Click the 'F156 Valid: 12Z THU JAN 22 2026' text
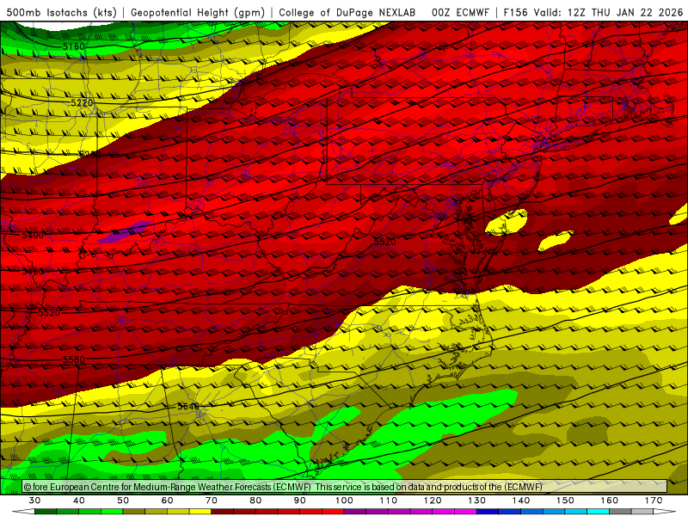The height and width of the screenshot is (516, 688). coord(593,12)
